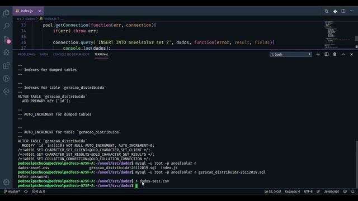Click the code minimap preview
Image resolution: width=358 pixels, height=201 pixels.
(x=338, y=35)
